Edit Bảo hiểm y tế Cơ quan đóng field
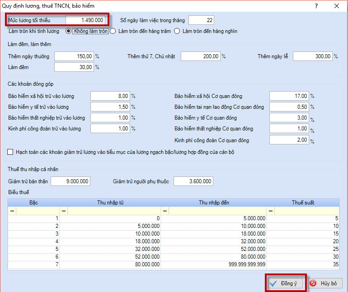Image resolution: width=348 pixels, height=292 pixels. pyautogui.click(x=289, y=118)
